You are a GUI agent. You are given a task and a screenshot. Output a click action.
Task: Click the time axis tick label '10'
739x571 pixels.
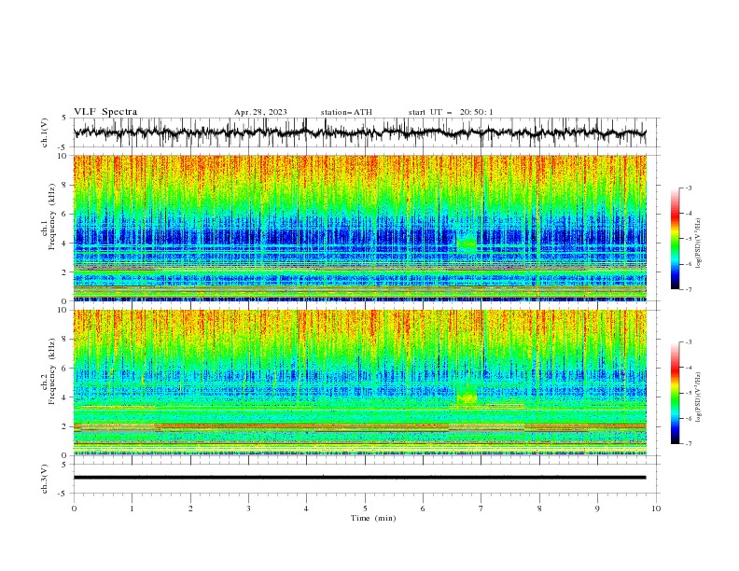[x=656, y=508]
